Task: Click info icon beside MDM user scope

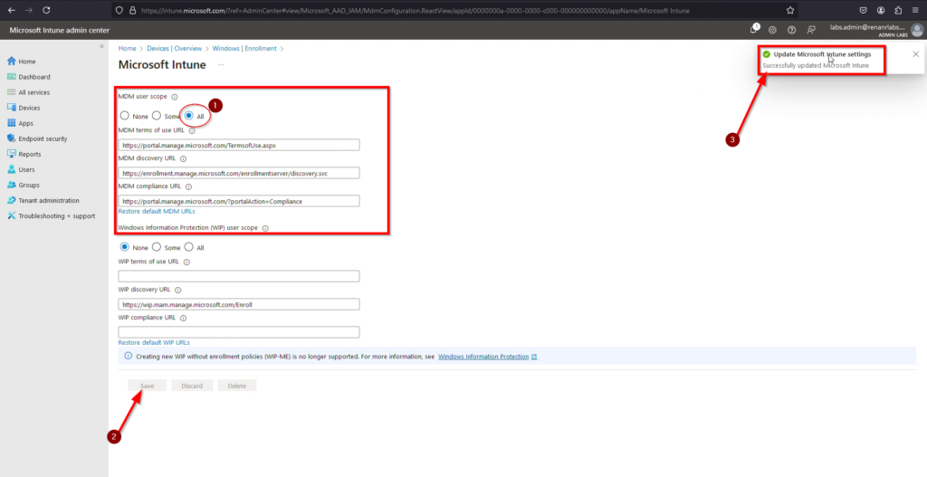Action: tap(175, 97)
